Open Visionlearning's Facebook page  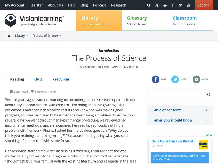173,5
